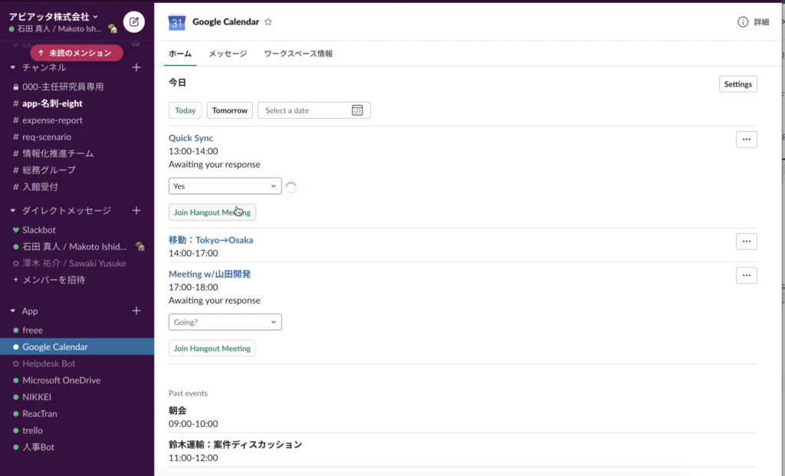Show Tomorrow's events
785x476 pixels.
(x=230, y=110)
